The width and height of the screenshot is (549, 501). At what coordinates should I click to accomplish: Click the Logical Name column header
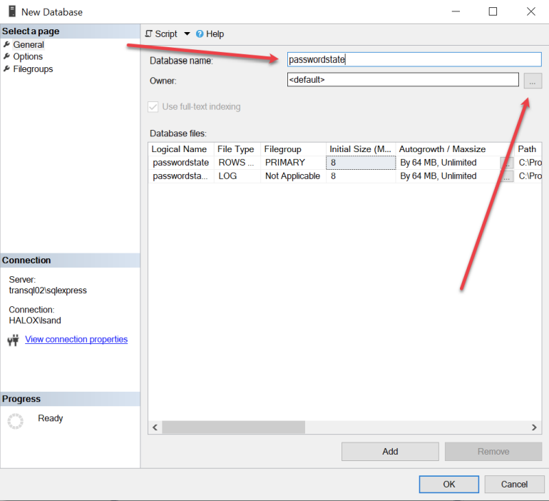(181, 149)
